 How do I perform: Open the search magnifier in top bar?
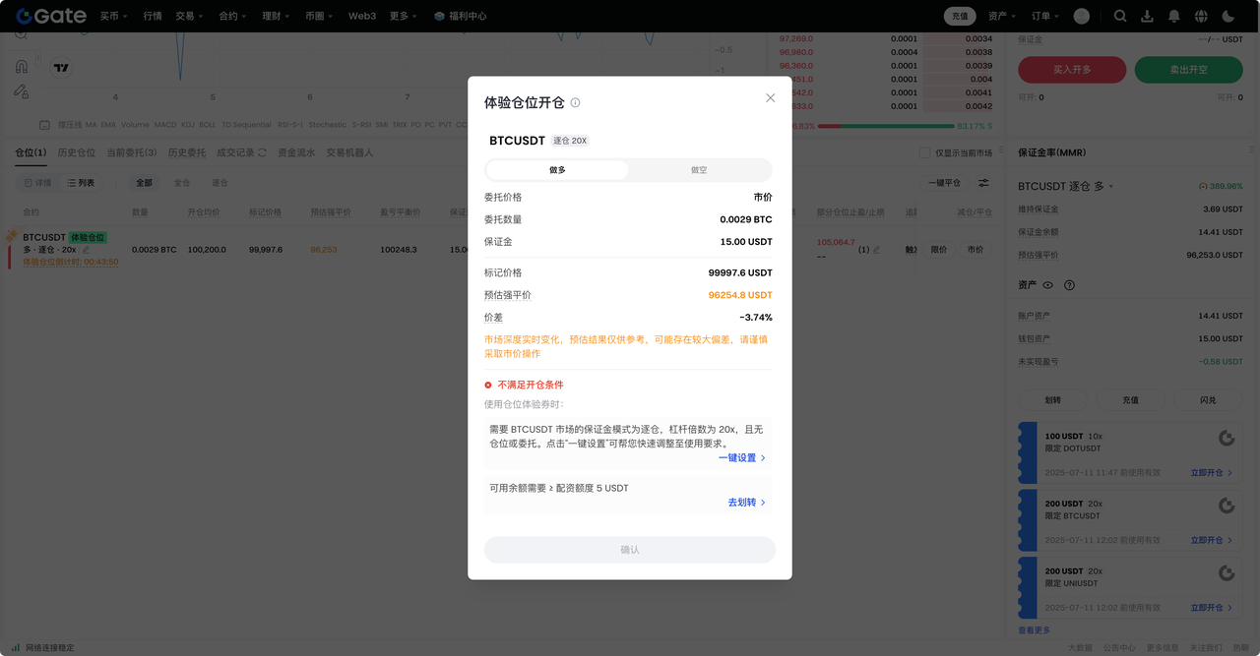pyautogui.click(x=1120, y=16)
